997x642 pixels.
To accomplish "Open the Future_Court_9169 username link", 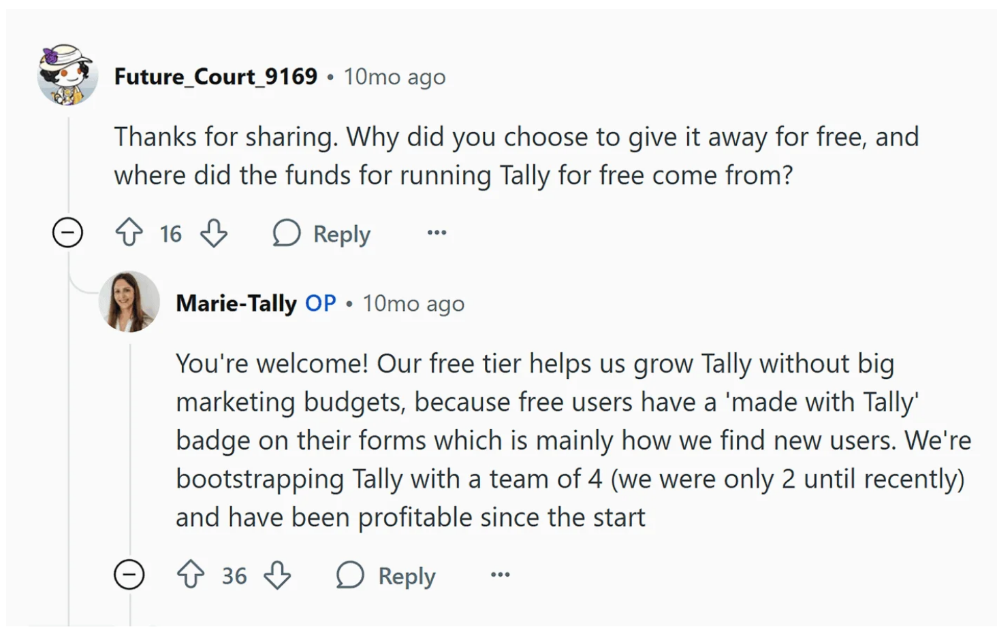I will (215, 77).
